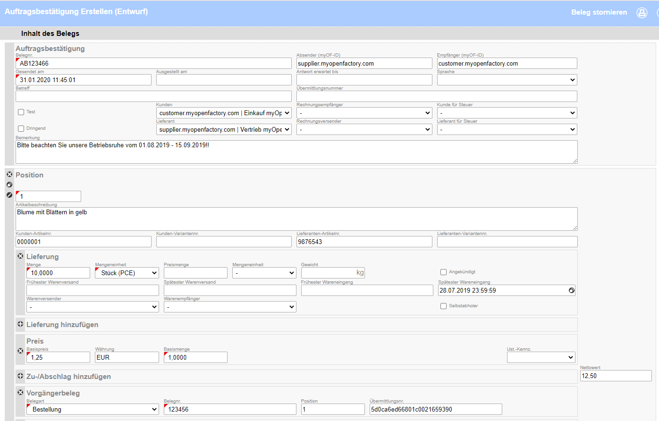Click the Inhalt des Belegs heading

pyautogui.click(x=50, y=34)
